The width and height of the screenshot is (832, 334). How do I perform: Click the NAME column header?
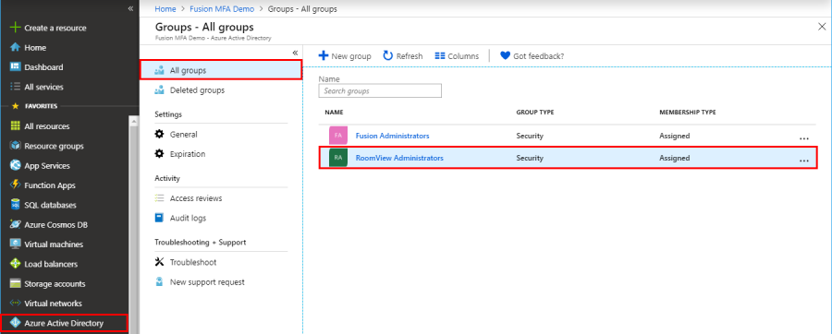(x=334, y=113)
